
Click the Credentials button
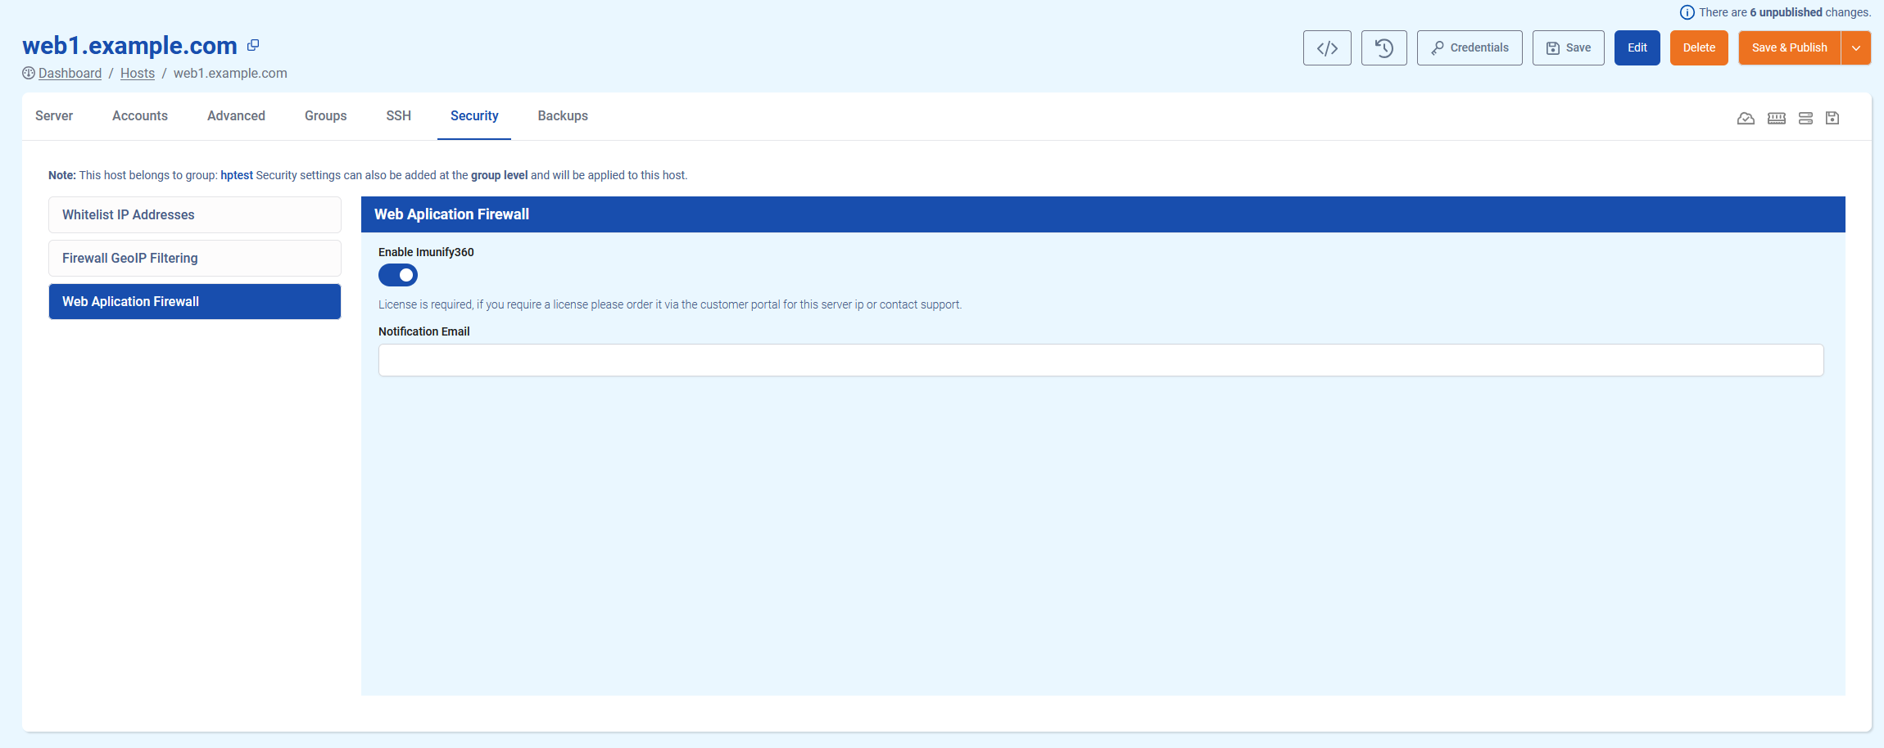point(1470,48)
